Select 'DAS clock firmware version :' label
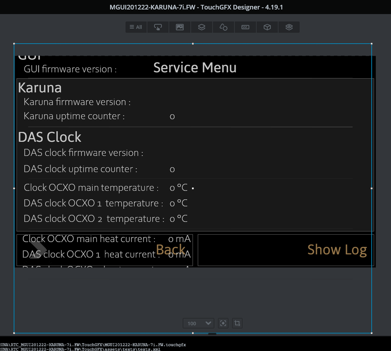This screenshot has width=391, height=351. 83,152
